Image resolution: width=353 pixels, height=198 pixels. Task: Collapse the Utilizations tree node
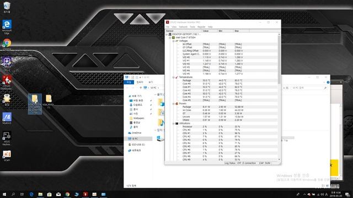point(173,123)
